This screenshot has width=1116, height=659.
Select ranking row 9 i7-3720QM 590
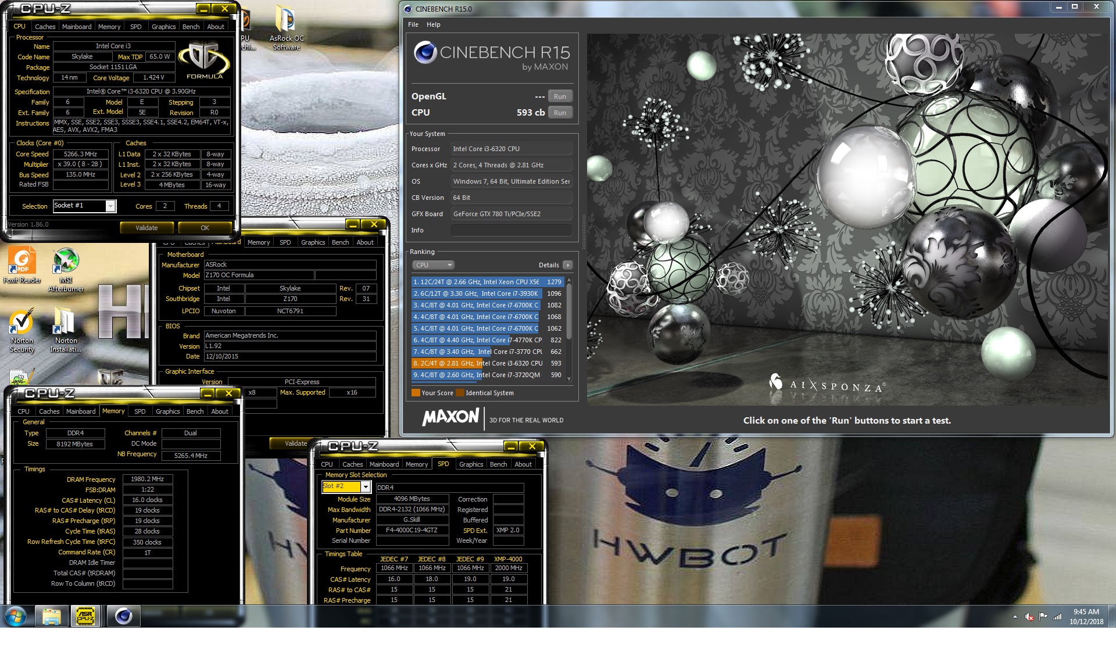point(488,375)
